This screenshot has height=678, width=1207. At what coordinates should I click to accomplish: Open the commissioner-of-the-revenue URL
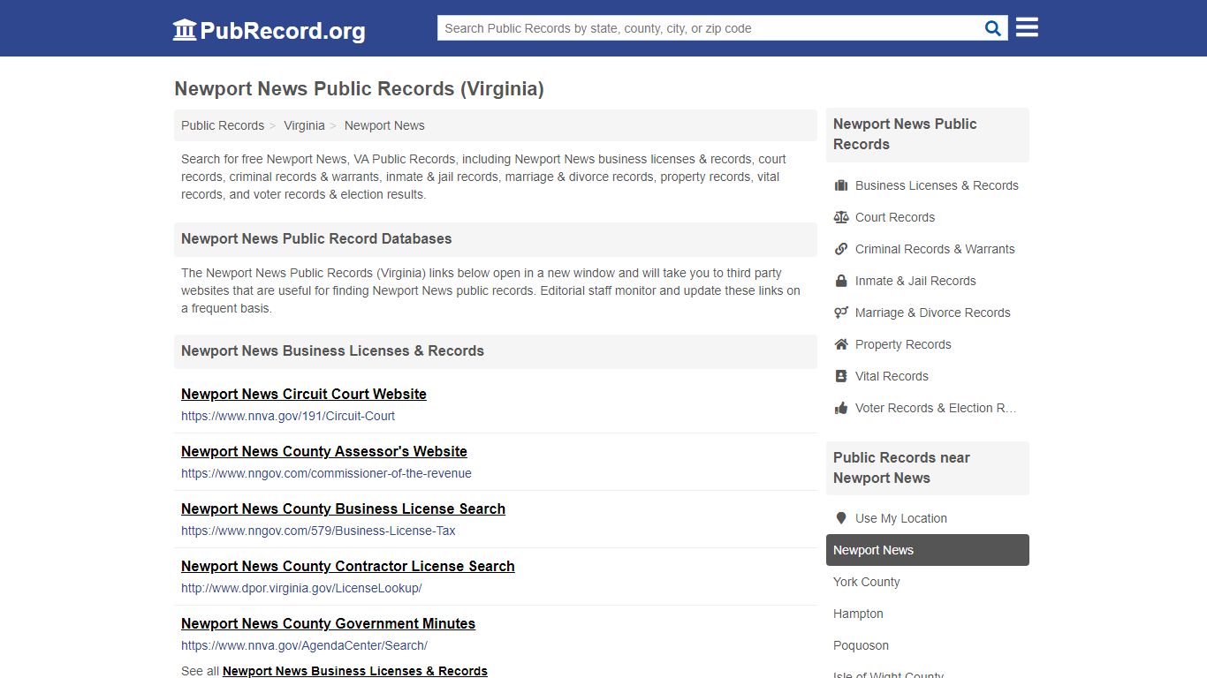click(326, 473)
